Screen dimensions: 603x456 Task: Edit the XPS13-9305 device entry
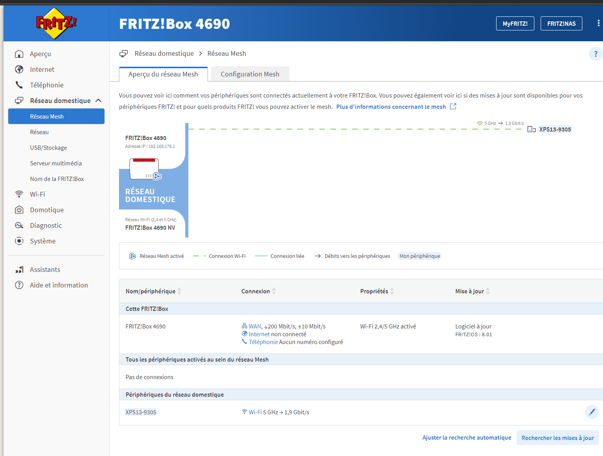(x=592, y=412)
